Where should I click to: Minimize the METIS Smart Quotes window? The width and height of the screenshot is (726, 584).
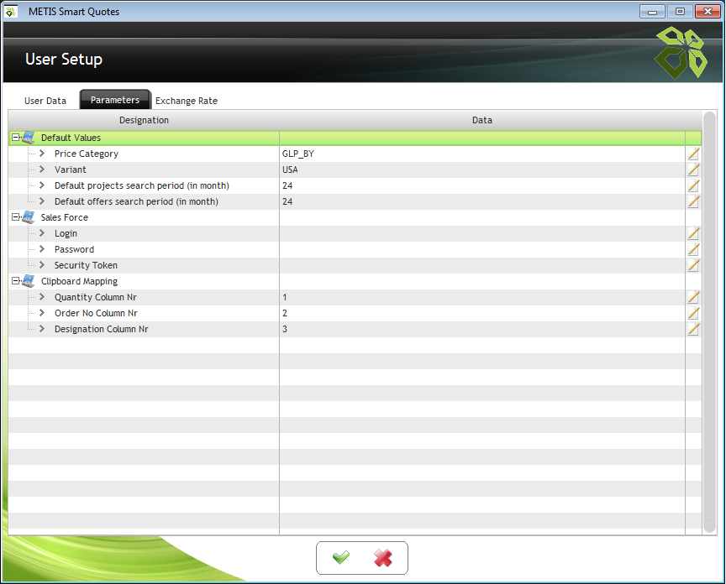[652, 12]
